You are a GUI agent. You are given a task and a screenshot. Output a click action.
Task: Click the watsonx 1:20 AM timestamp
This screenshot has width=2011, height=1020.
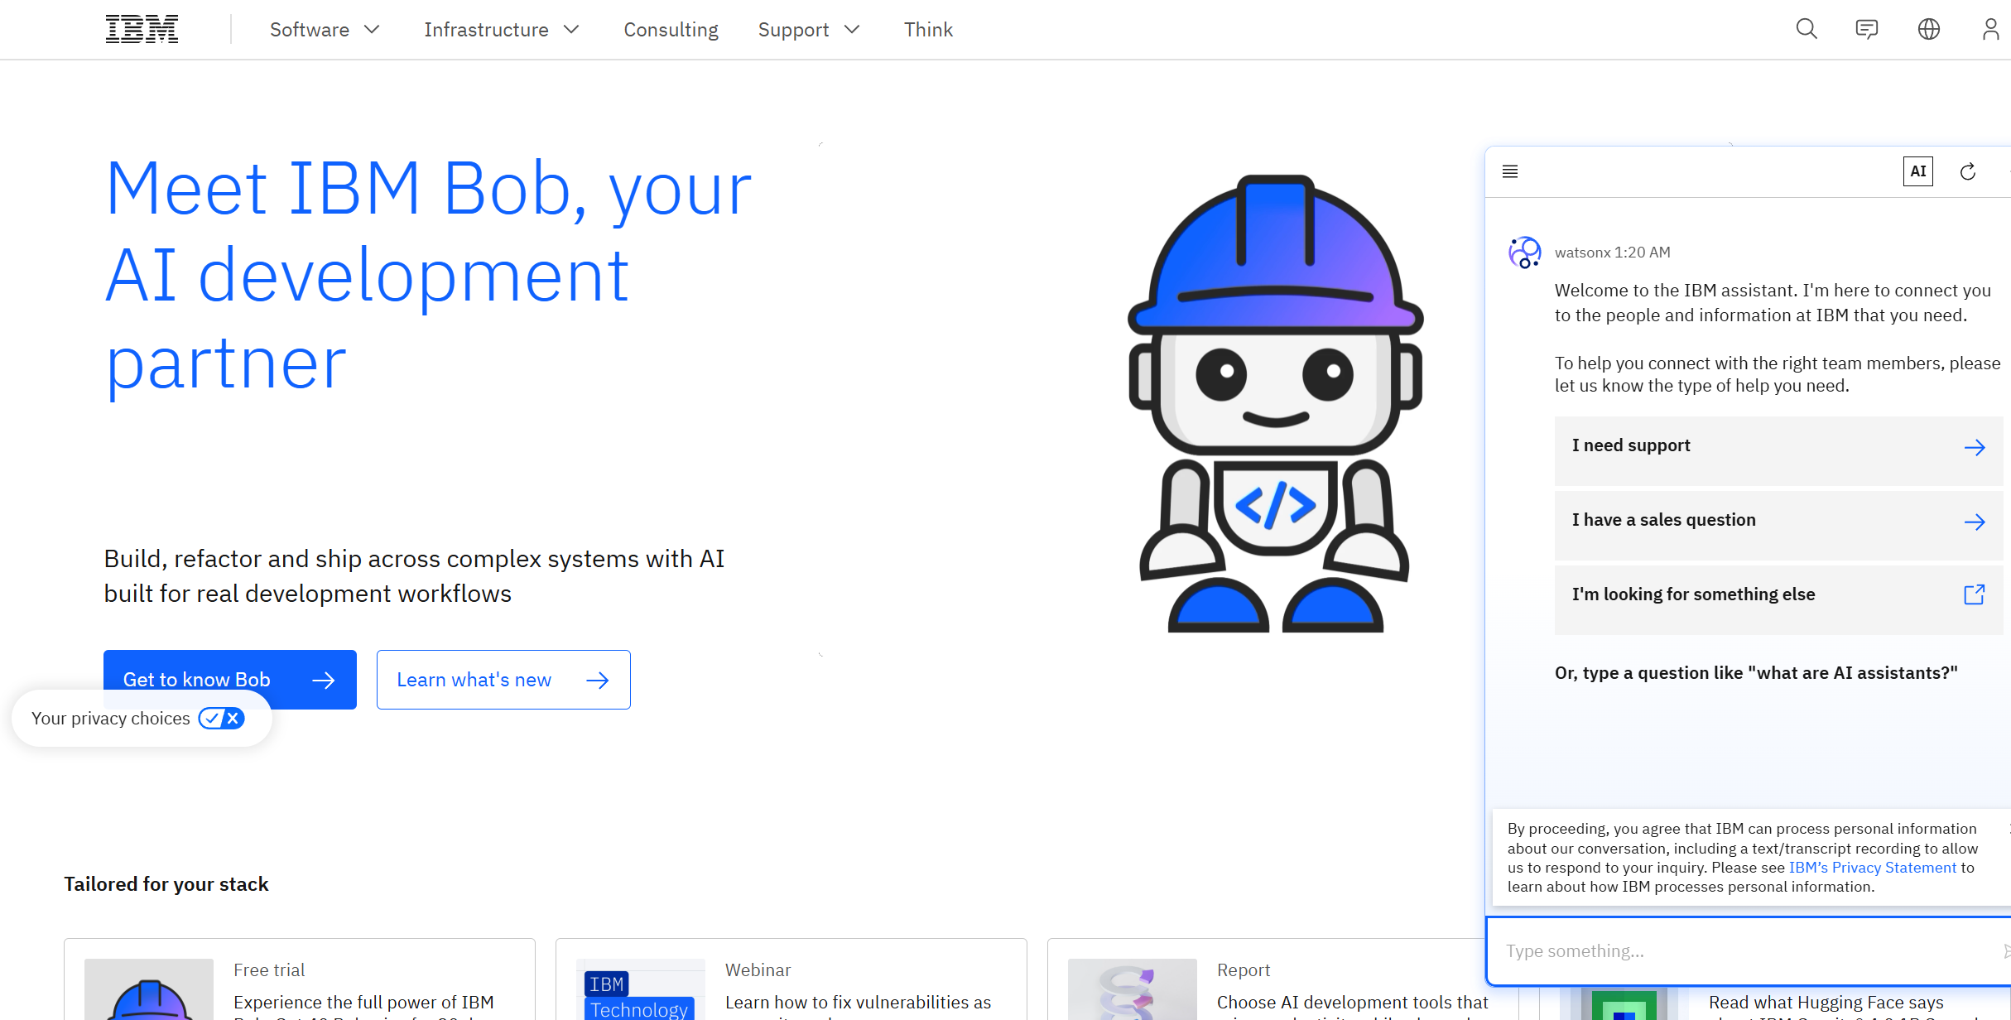(x=1613, y=253)
